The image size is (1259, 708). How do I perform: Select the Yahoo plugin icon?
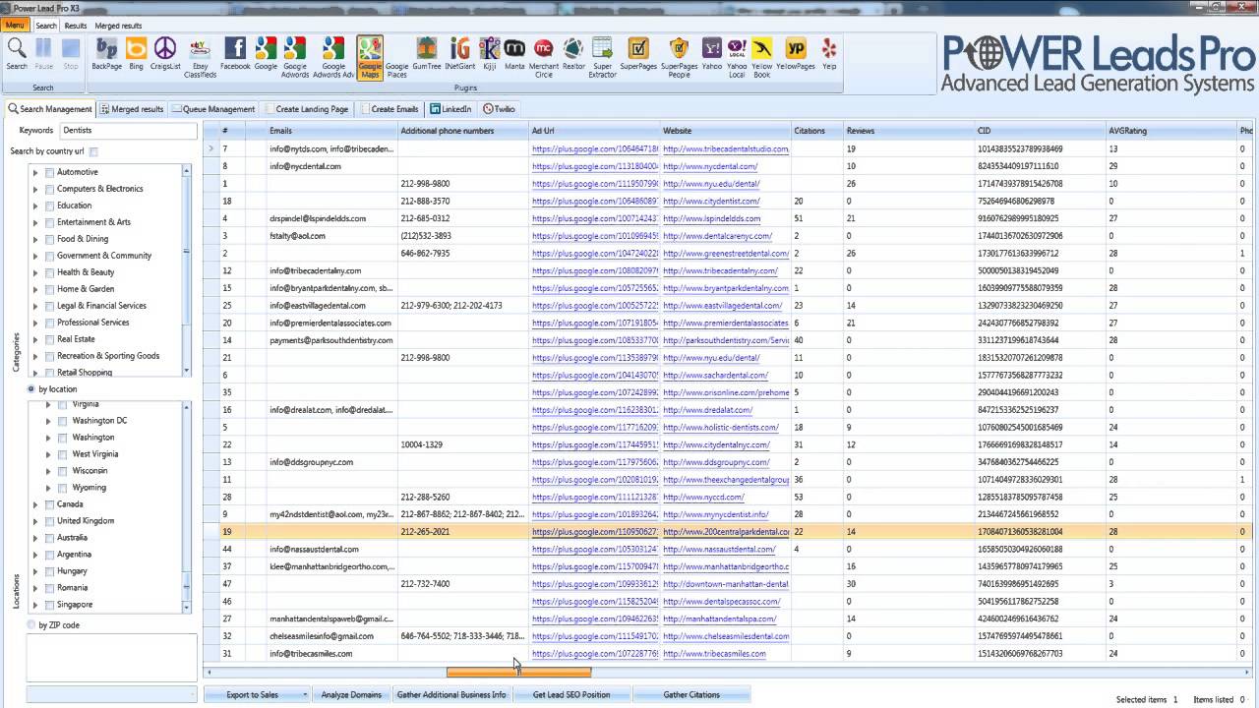(711, 53)
